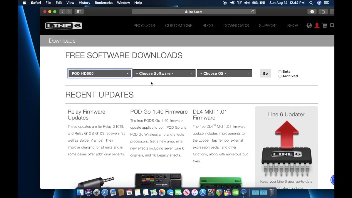Viewport: 352px width, 198px height.
Task: Click the Line 6 Updater chip image
Action: (x=286, y=148)
